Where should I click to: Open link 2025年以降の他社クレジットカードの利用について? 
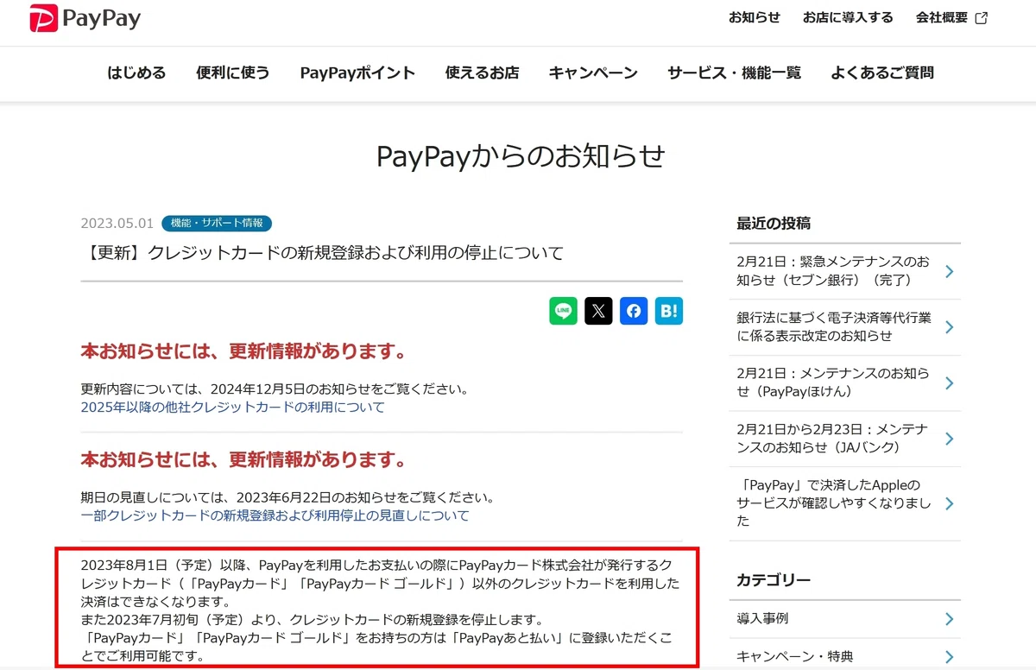tap(233, 407)
